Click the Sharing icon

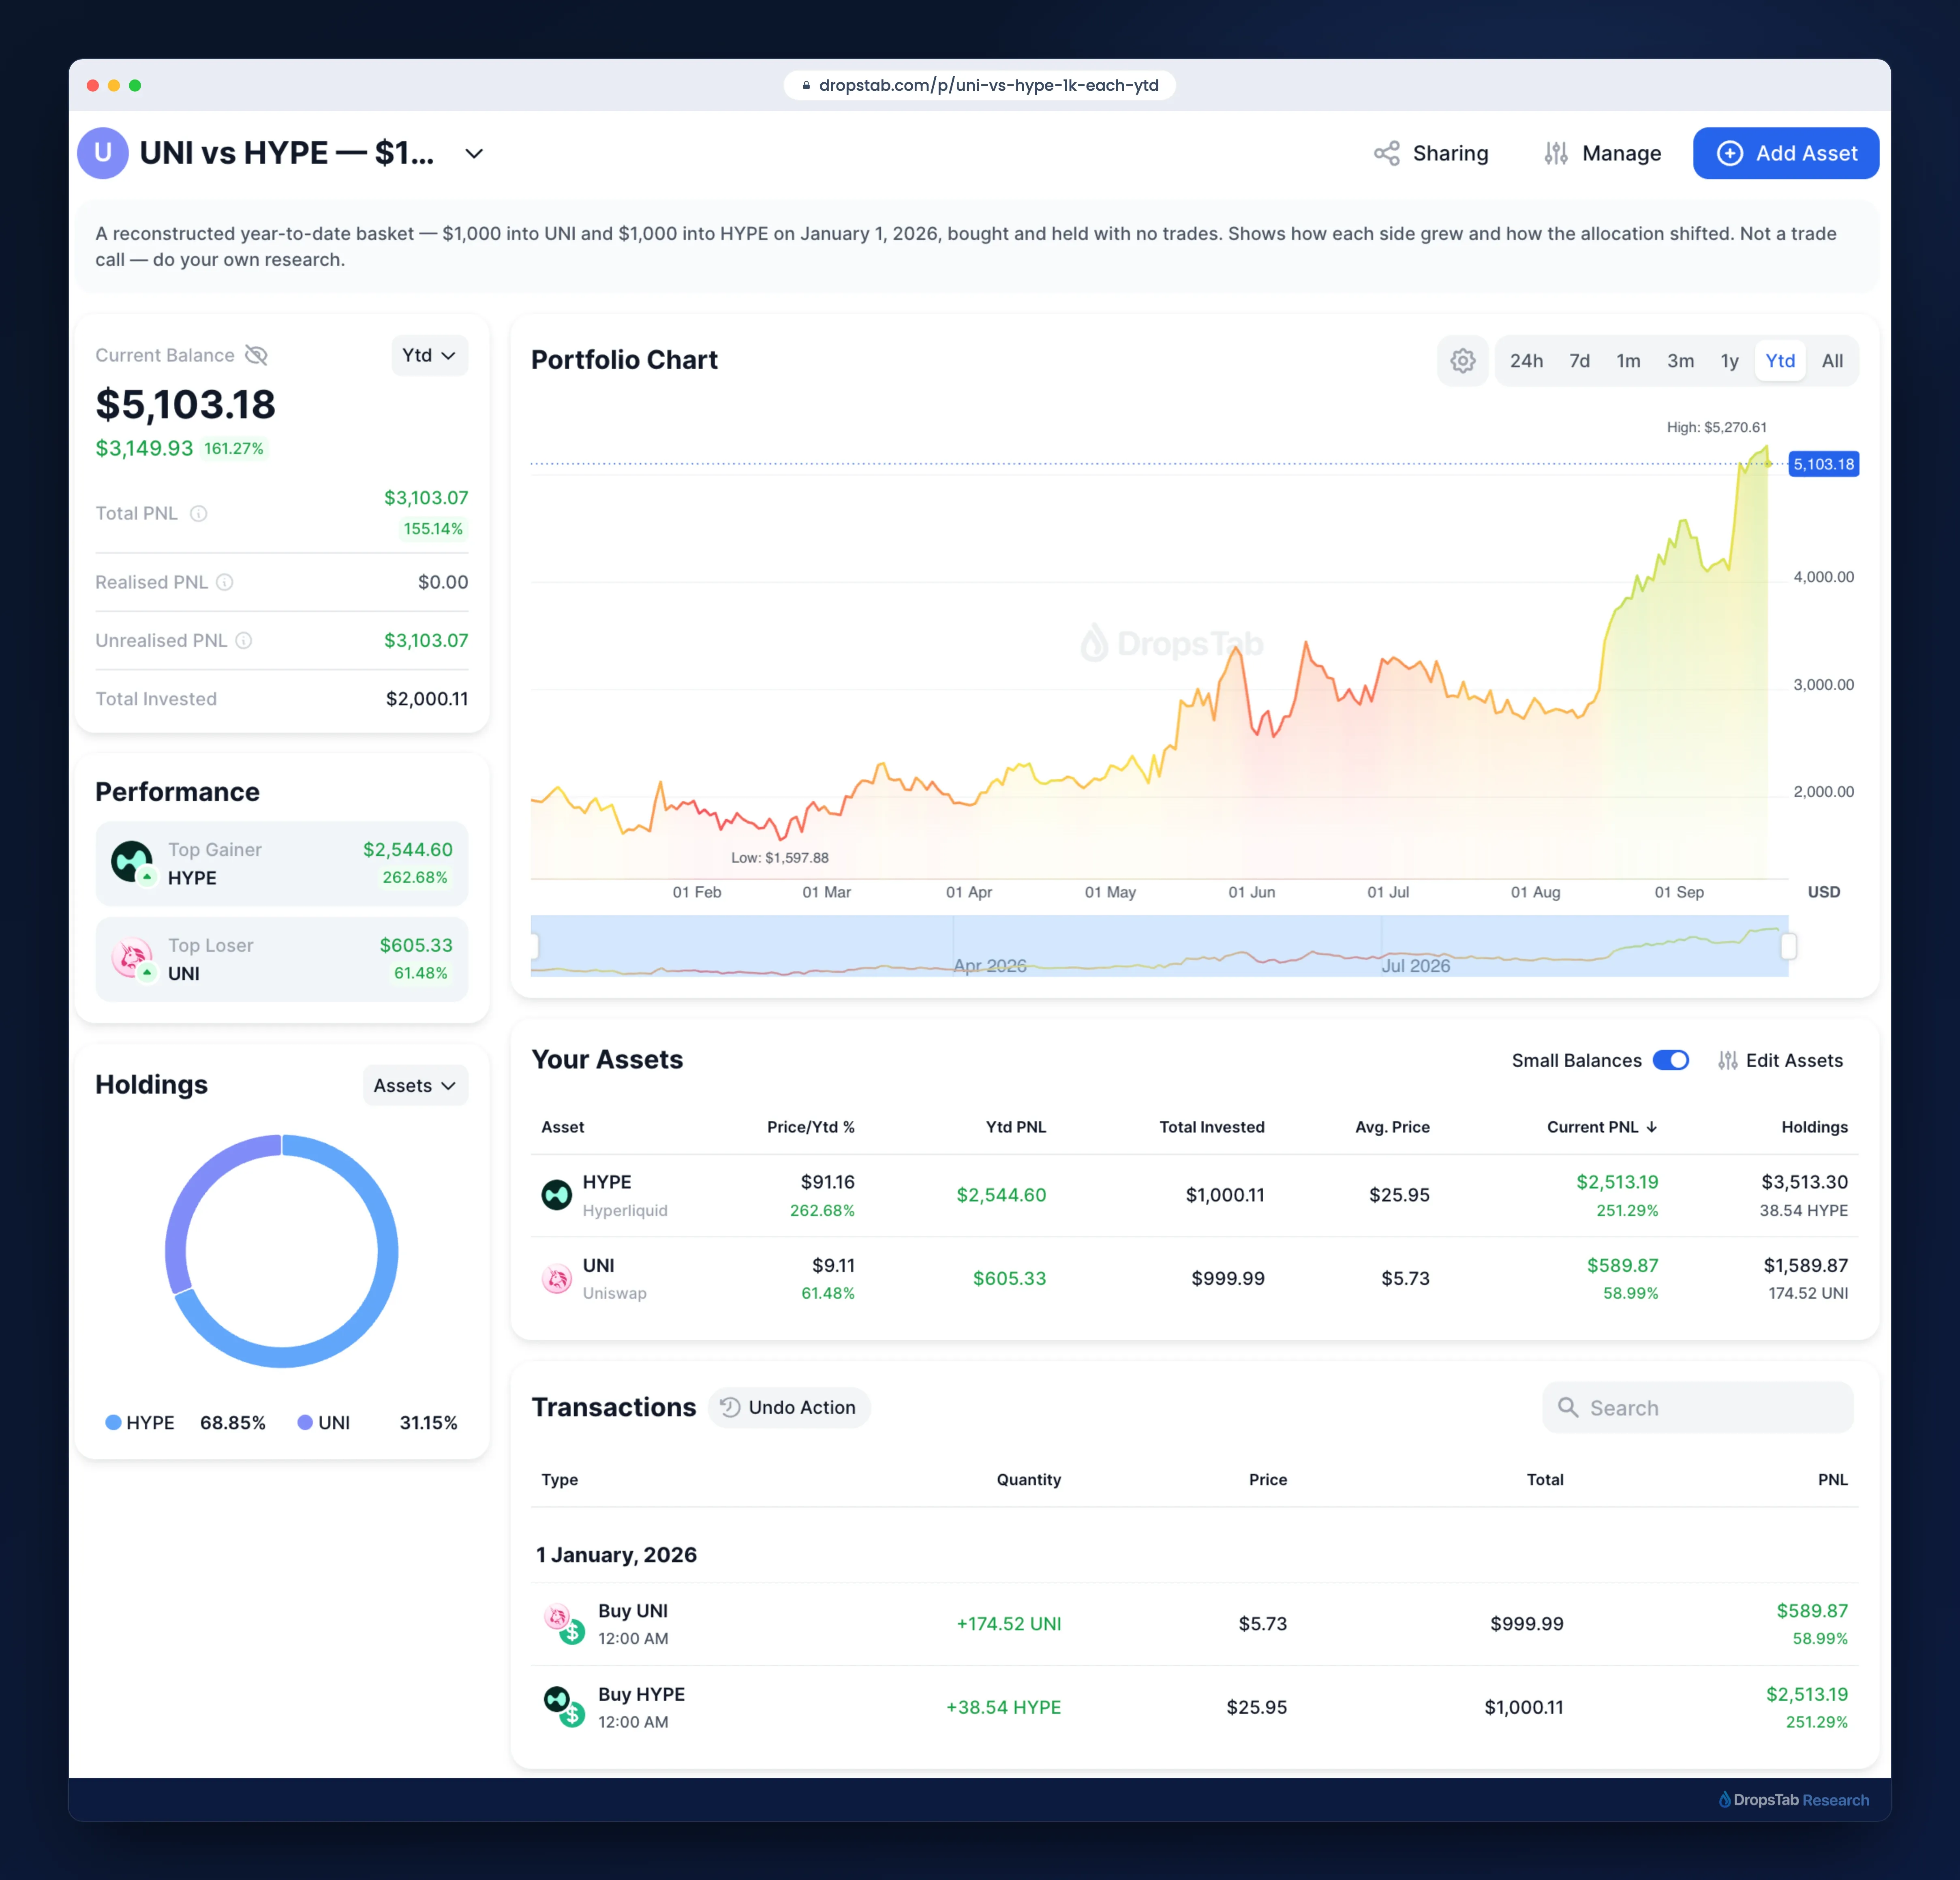coord(1386,153)
